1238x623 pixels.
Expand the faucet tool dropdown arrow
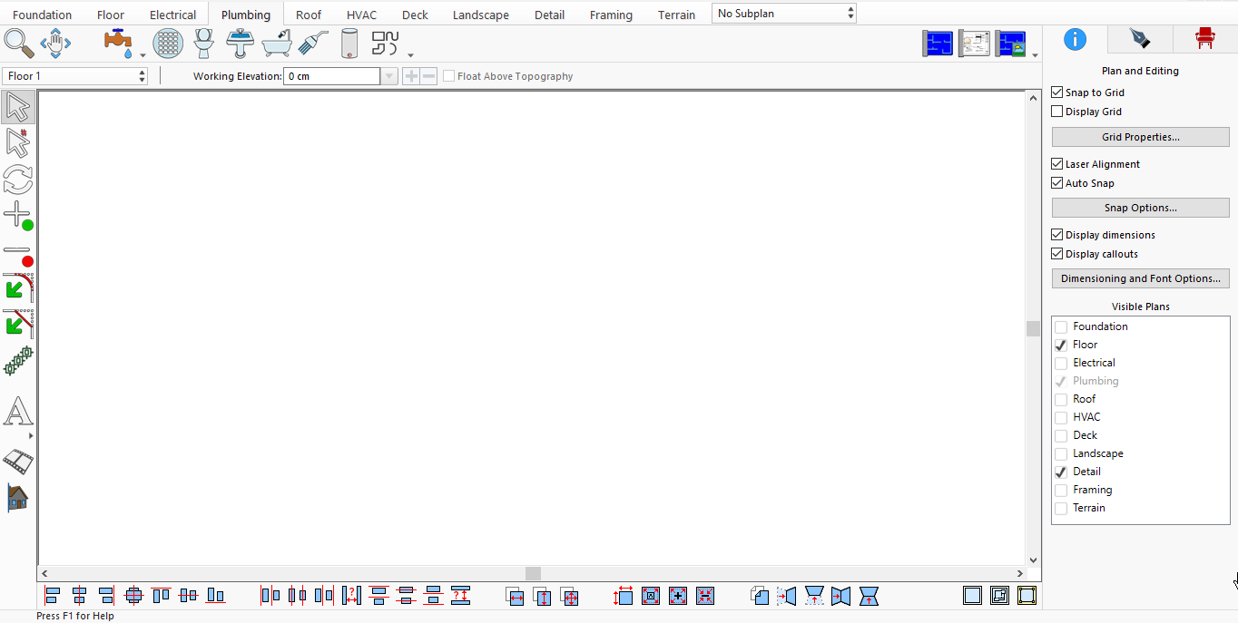142,55
